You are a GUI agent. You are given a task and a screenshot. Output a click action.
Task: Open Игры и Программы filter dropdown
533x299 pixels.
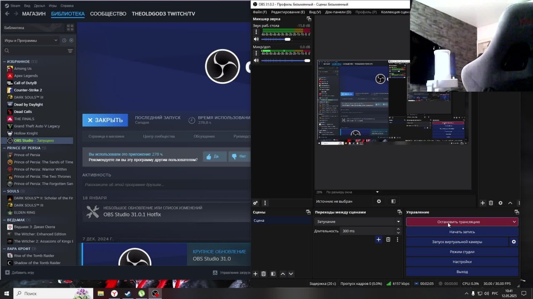pyautogui.click(x=31, y=40)
